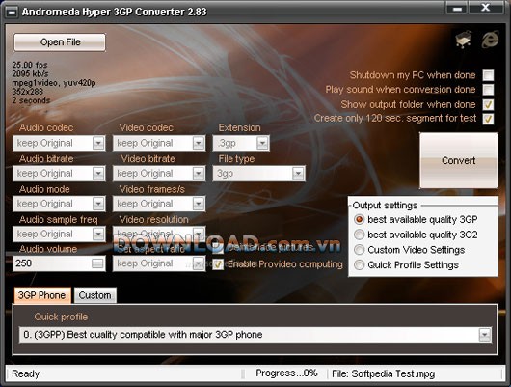Minimize the converter window

(x=457, y=8)
